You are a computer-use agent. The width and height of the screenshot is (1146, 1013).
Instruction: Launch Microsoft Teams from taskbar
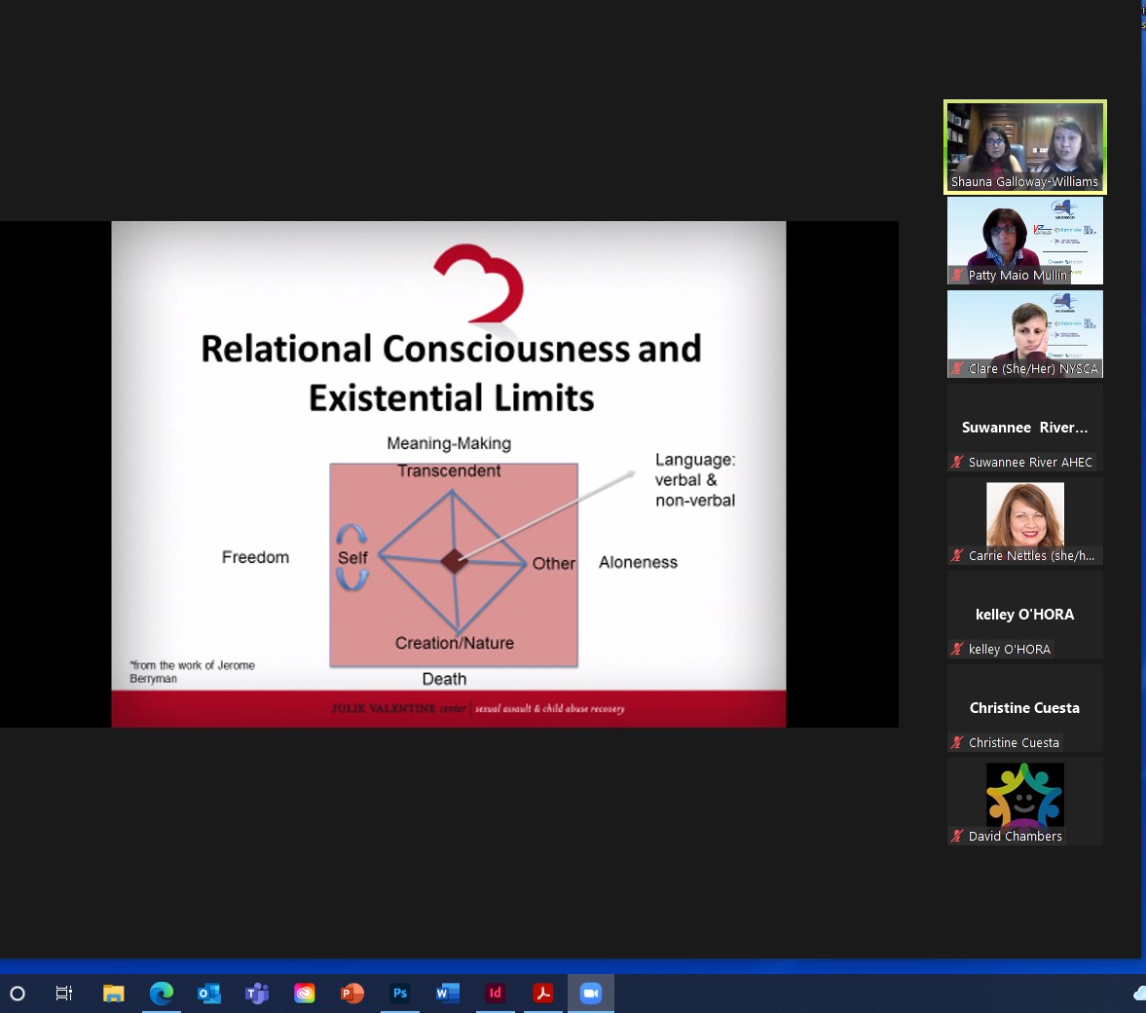(257, 993)
